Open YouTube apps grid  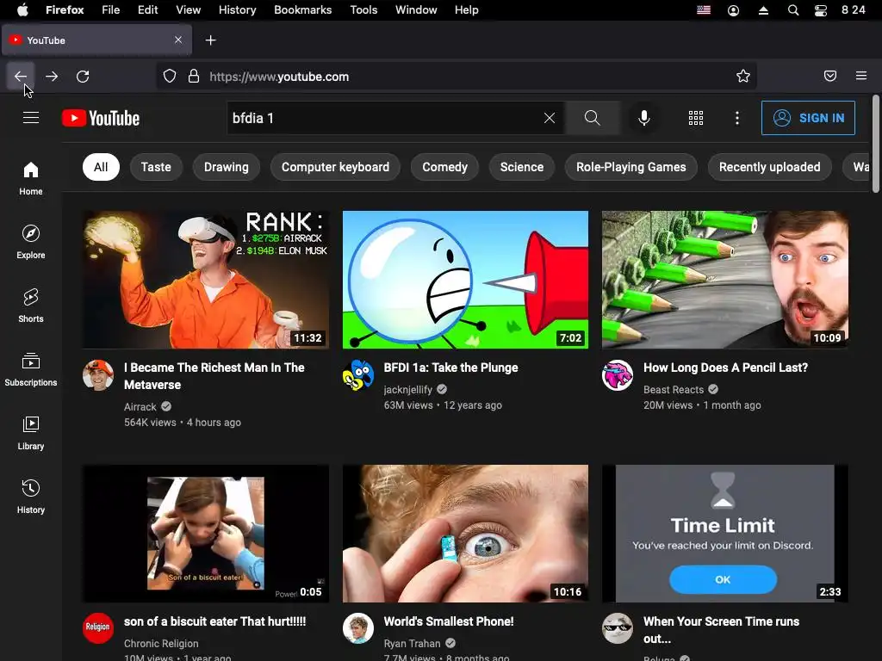pos(696,118)
